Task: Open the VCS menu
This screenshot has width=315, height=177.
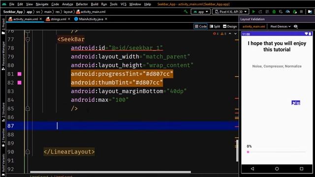Action: [x=124, y=4]
